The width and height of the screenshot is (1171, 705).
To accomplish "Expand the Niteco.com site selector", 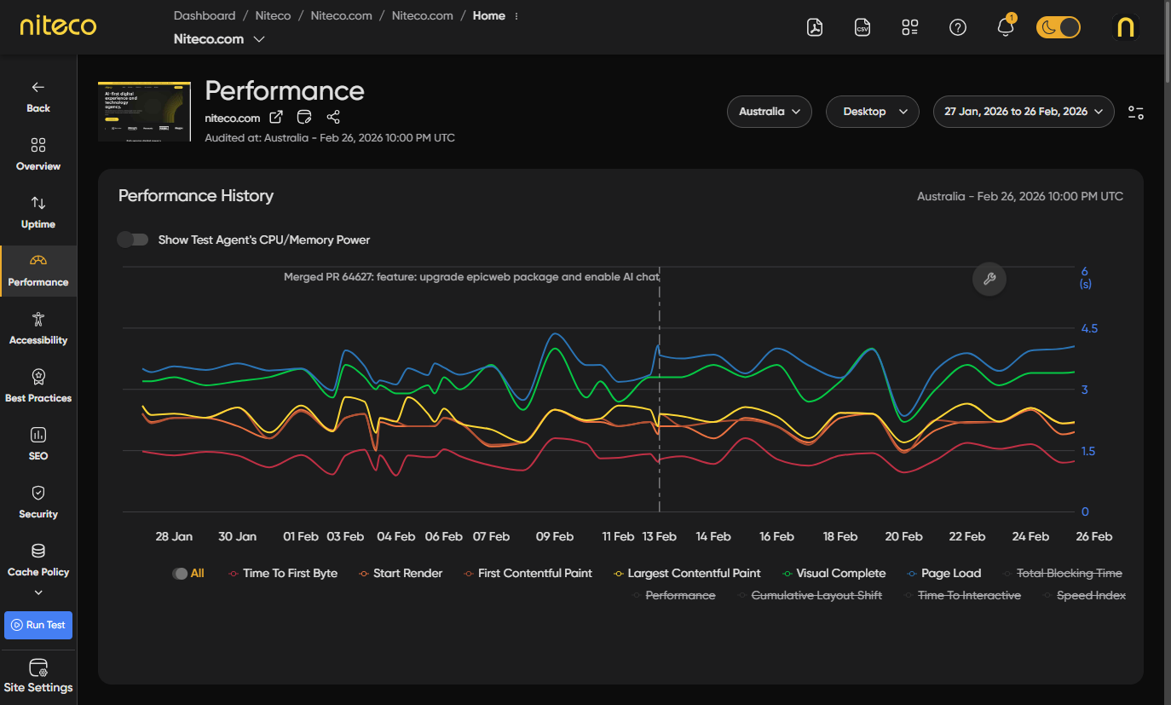I will [x=219, y=39].
